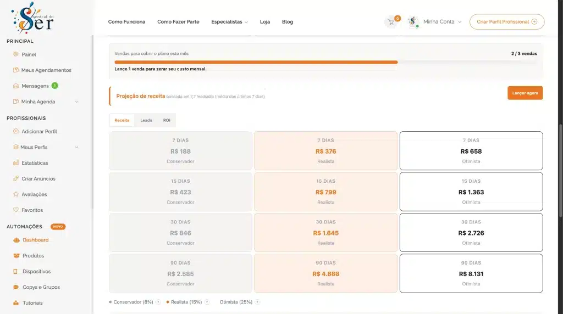The height and width of the screenshot is (314, 563).
Task: Select the 15 dias Realista R$ 799 card
Action: (x=325, y=192)
